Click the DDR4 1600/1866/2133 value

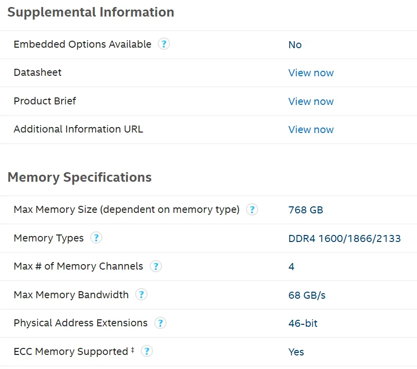(x=344, y=238)
